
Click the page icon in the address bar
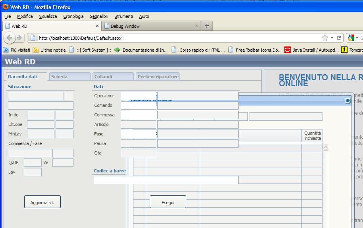(33, 38)
